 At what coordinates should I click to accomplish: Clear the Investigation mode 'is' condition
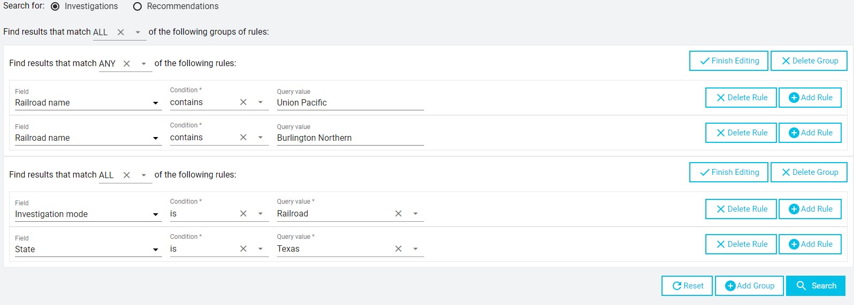coord(243,214)
